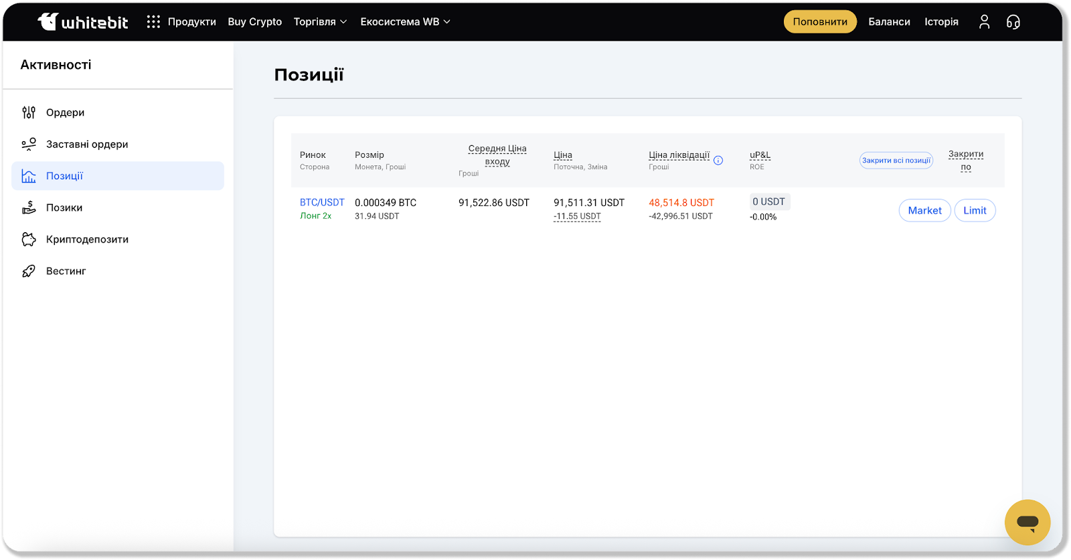Click the Позики hand-with-coin icon

coord(29,208)
